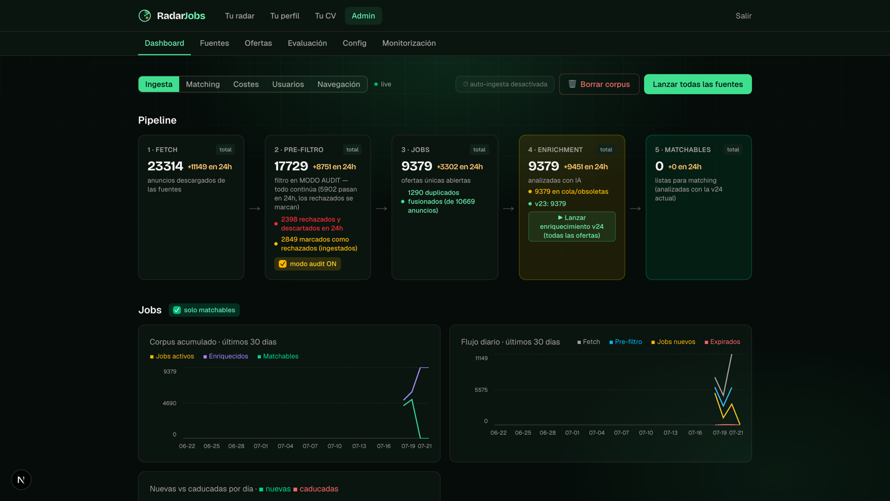
Task: Click the total badge on the 2 · PRE-FILTRO card
Action: point(352,149)
